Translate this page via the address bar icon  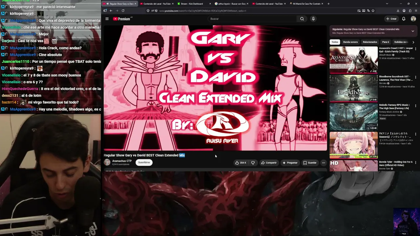(x=368, y=10)
